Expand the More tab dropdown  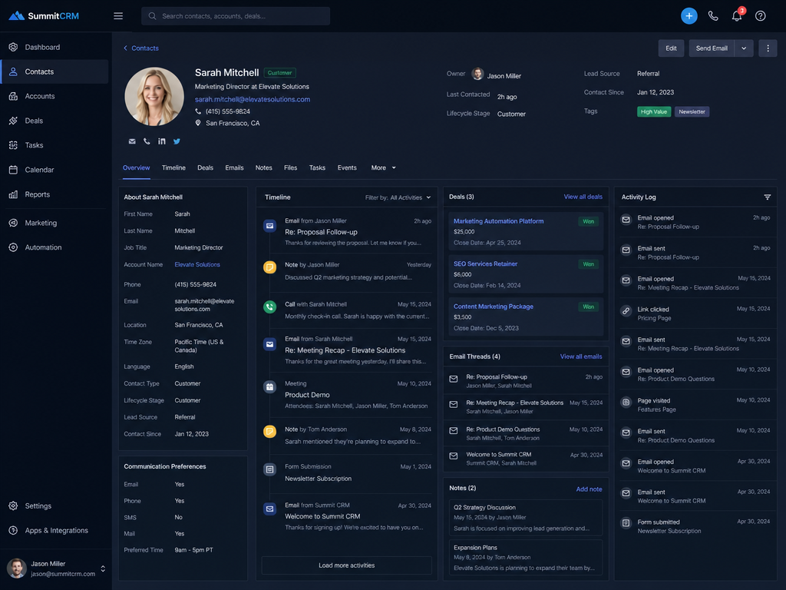click(x=384, y=168)
